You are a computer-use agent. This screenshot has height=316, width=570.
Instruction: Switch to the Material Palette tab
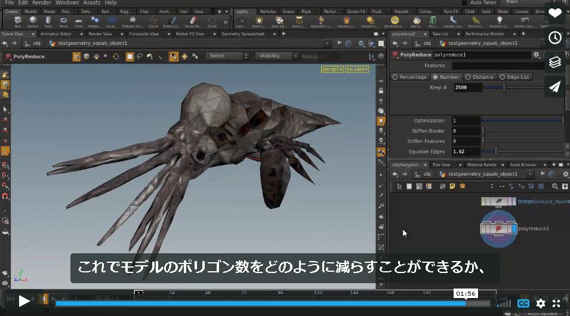tap(482, 165)
